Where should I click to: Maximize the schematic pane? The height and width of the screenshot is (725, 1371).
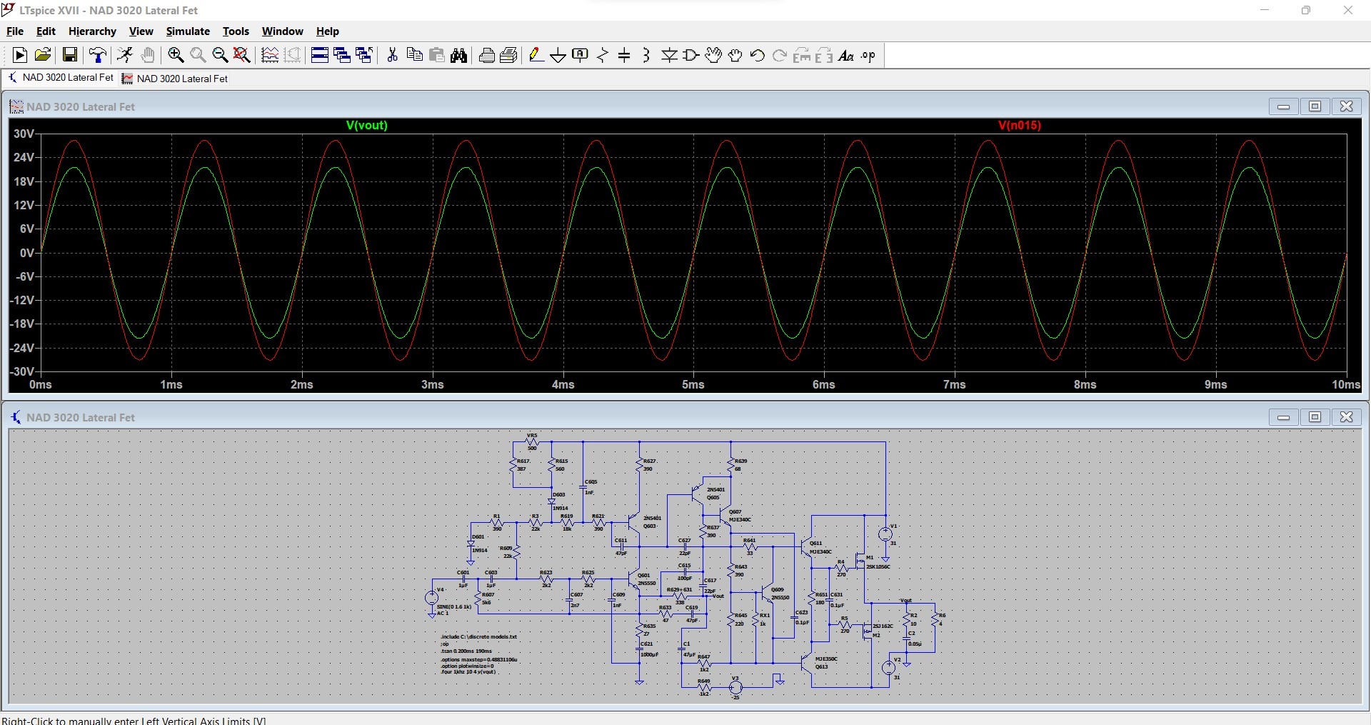1315,417
